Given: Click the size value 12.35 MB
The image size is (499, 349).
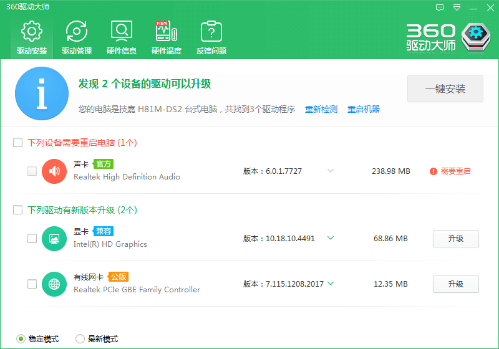Looking at the screenshot, I should (x=390, y=284).
